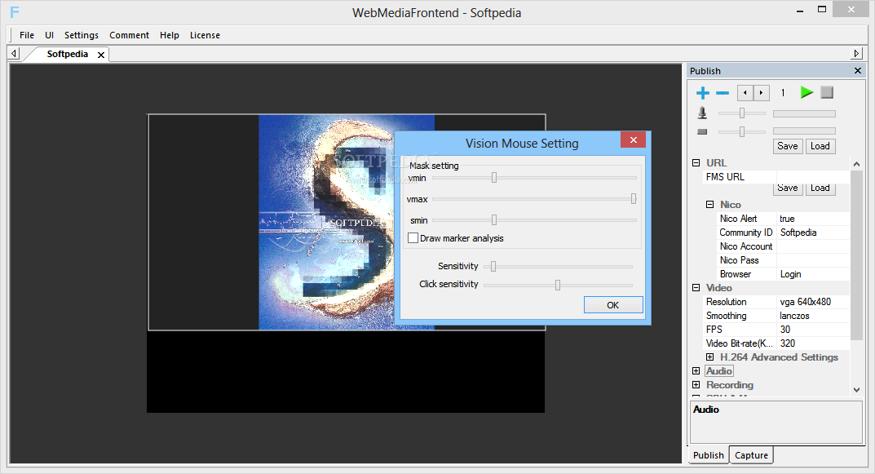This screenshot has width=875, height=474.
Task: Click OK in Vision Mouse Setting
Action: click(613, 305)
